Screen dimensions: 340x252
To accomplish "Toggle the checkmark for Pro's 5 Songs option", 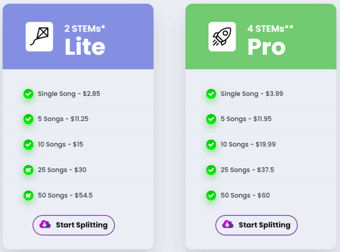I will click(x=211, y=119).
